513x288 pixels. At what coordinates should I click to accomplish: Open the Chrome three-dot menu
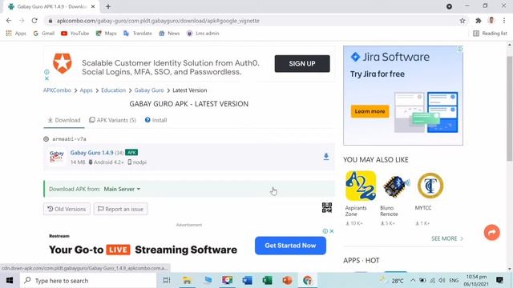[504, 21]
